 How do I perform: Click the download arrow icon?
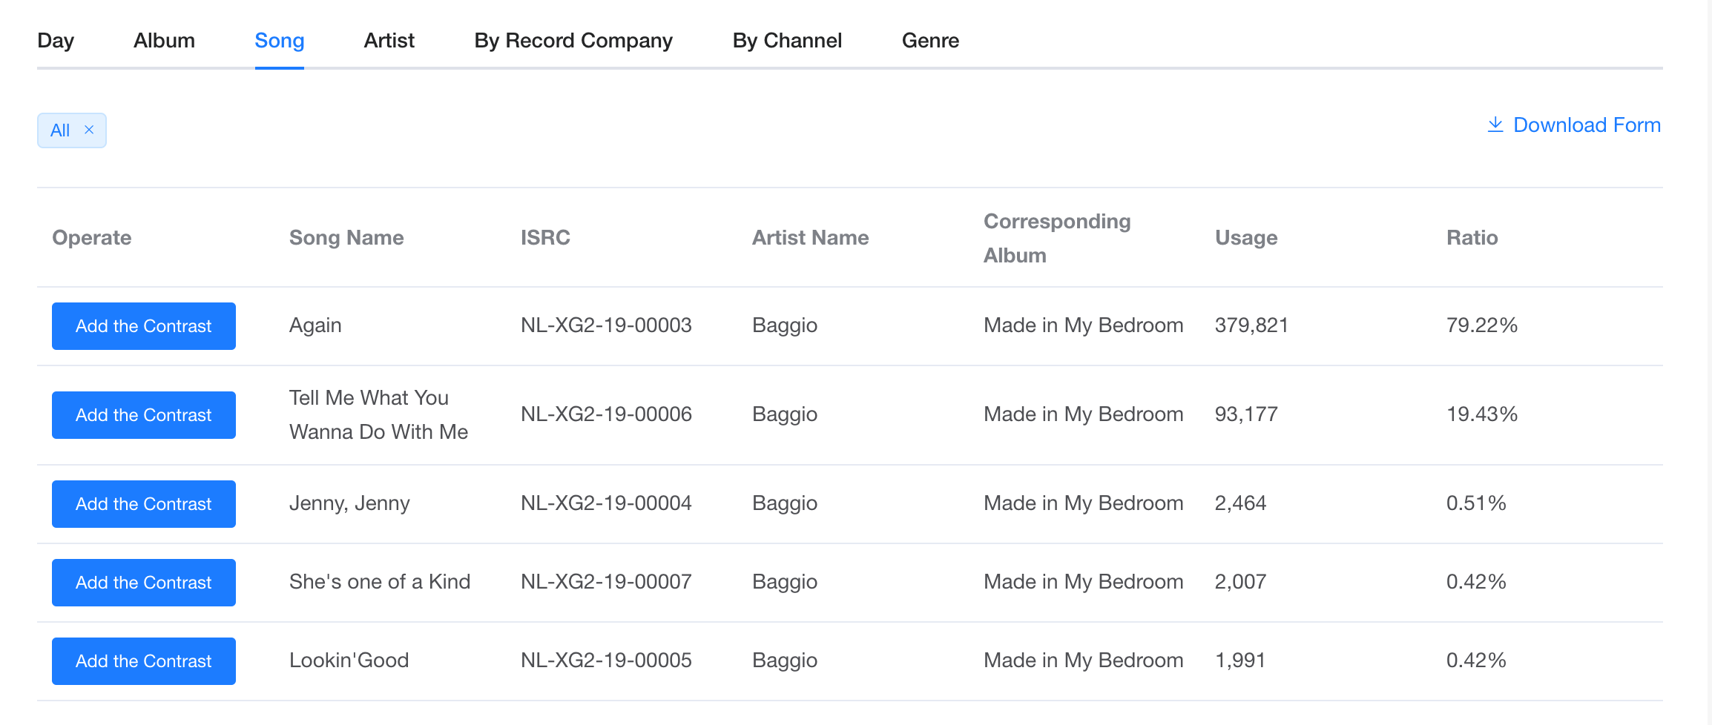[1495, 125]
